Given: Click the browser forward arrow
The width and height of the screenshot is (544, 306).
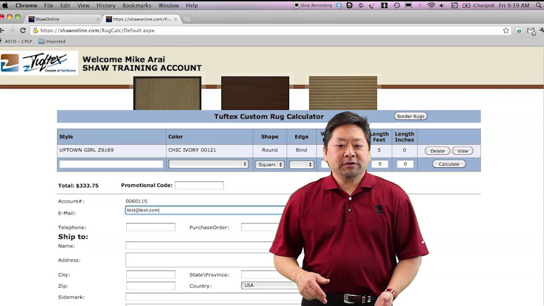Looking at the screenshot, I should [x=12, y=31].
